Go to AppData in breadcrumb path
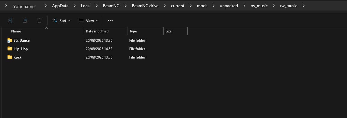The image size is (347, 118). point(60,6)
